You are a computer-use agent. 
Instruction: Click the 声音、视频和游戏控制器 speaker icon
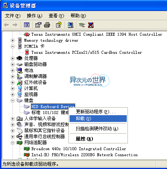pyautogui.click(x=20, y=125)
